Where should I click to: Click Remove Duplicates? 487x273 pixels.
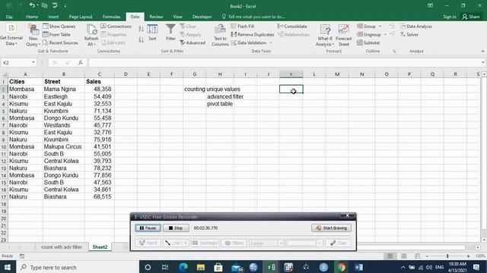coord(253,35)
